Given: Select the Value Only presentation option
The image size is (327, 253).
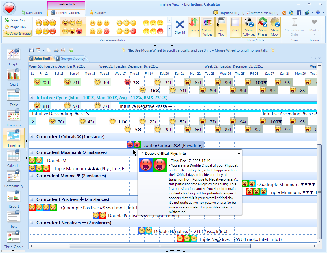Looking at the screenshot, I should pos(15,20).
